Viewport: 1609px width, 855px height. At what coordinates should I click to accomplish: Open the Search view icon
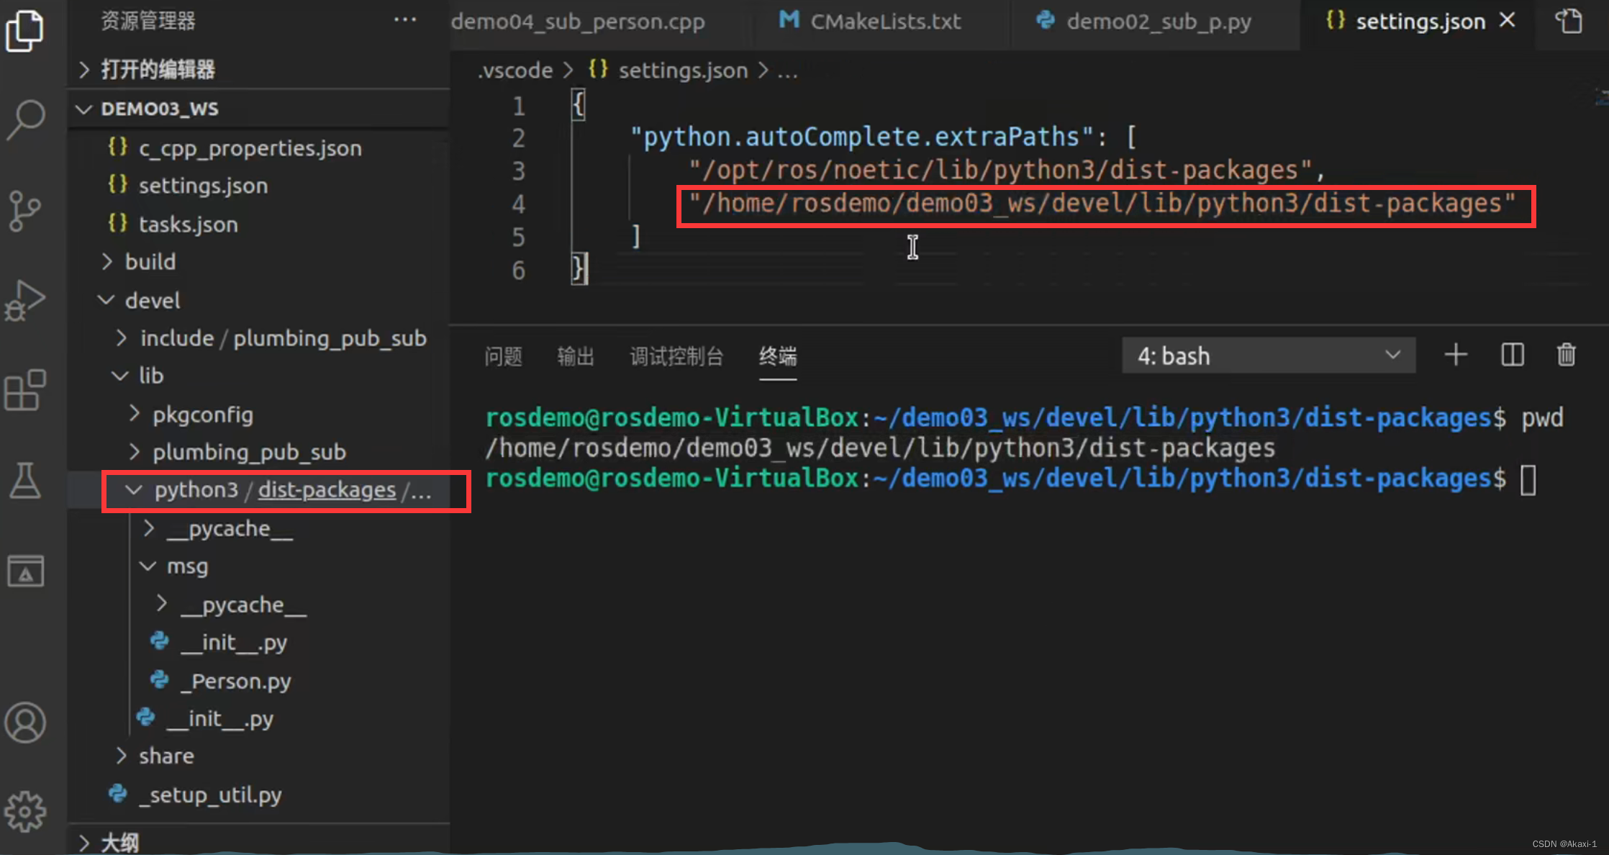[x=25, y=119]
